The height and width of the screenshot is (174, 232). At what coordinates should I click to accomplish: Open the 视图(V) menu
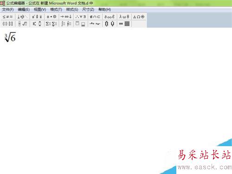[x=40, y=10]
